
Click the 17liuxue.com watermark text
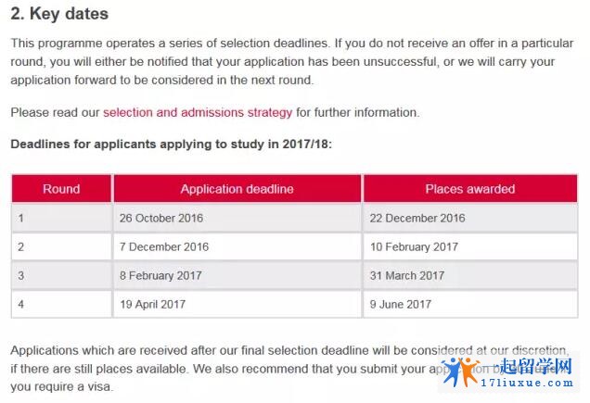tap(527, 383)
